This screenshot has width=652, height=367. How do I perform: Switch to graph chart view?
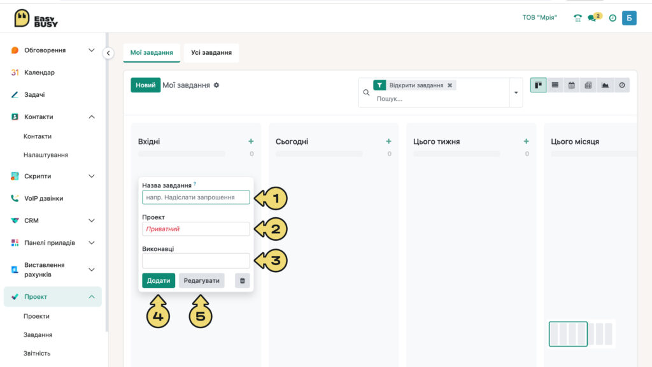click(605, 85)
